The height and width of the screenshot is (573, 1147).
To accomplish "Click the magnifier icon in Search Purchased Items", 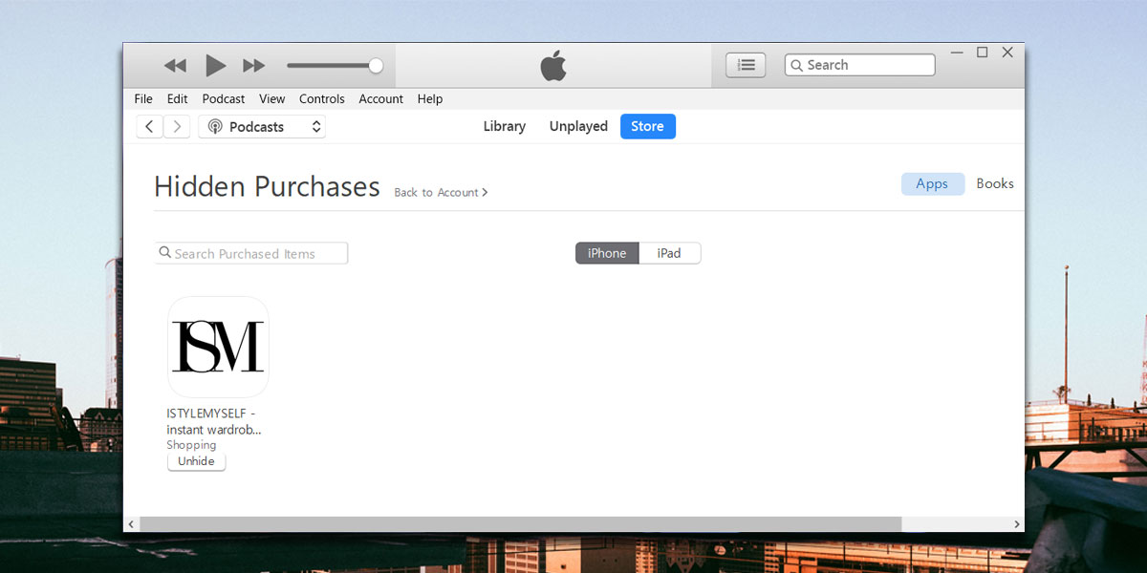I will (x=165, y=253).
